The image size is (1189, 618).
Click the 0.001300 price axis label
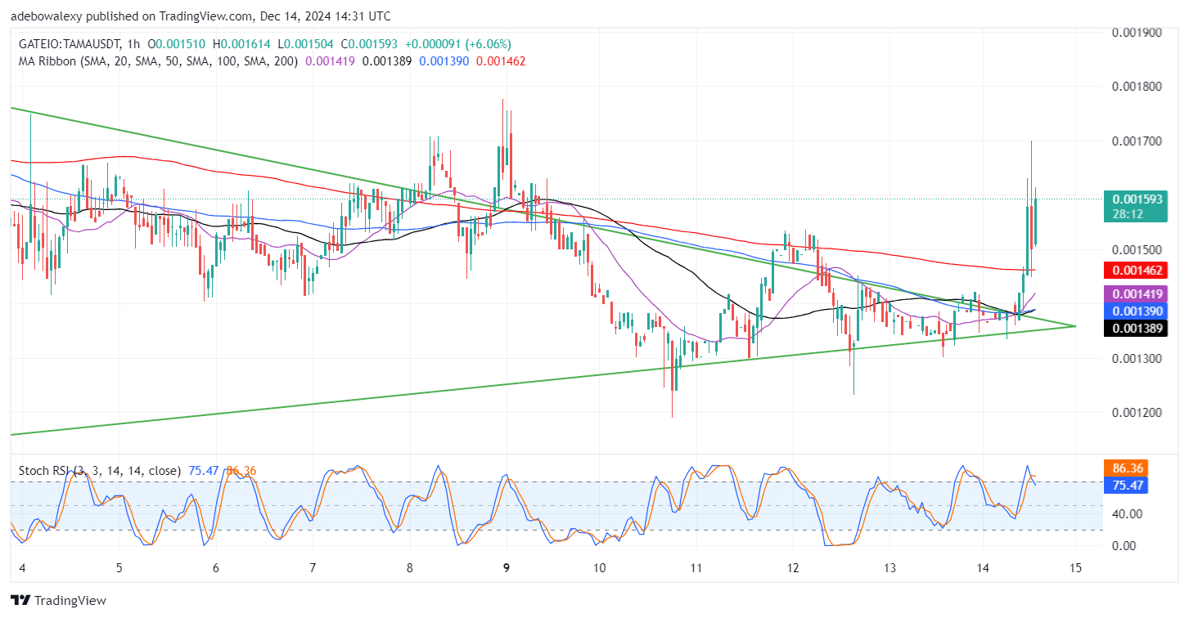pyautogui.click(x=1137, y=358)
